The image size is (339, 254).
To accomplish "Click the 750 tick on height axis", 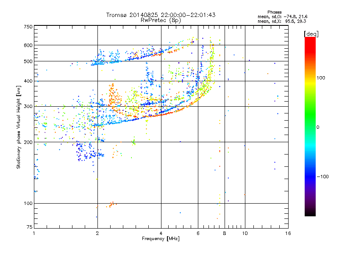I will point(28,27).
